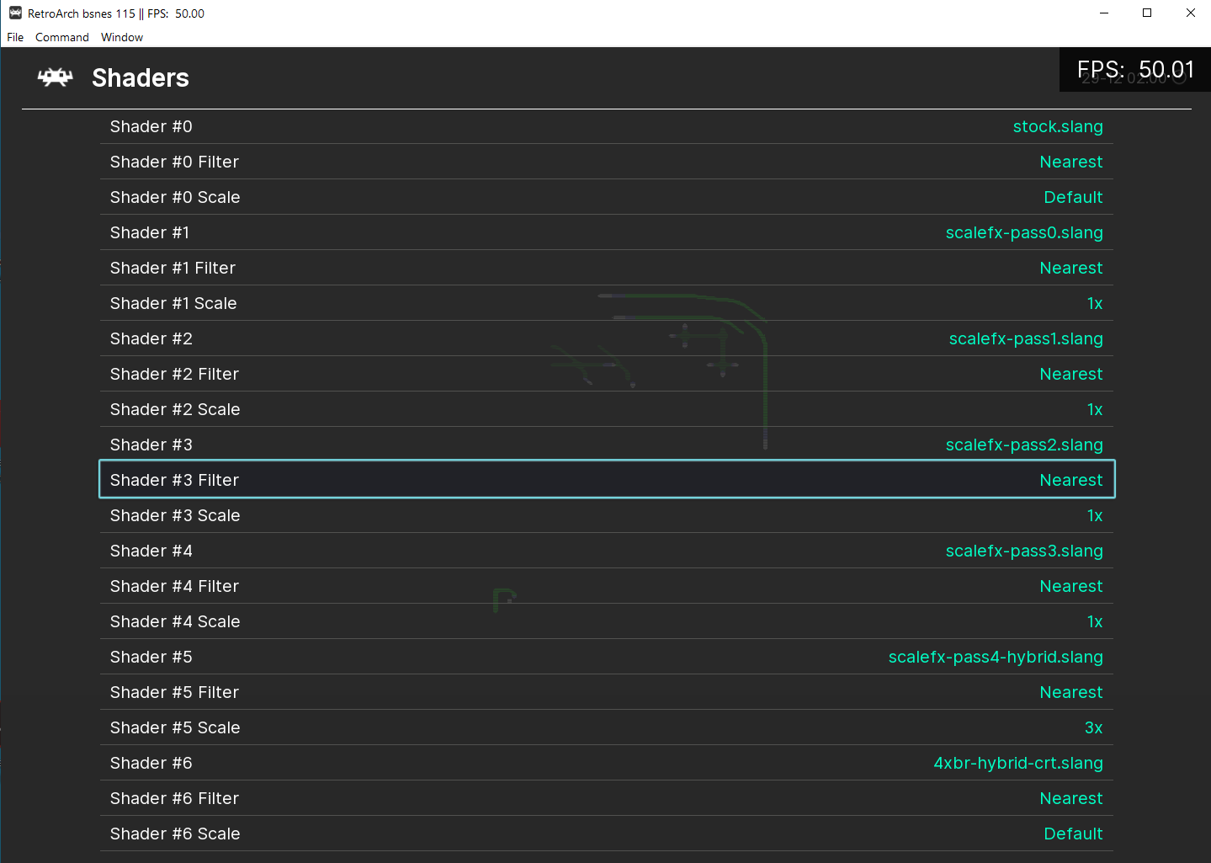Change Shader #0 Scale Default value
This screenshot has height=863, width=1211.
(x=1073, y=197)
